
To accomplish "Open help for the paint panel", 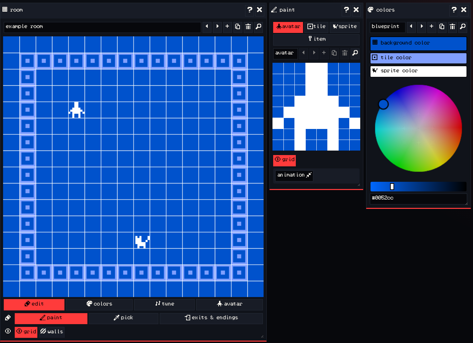I will pyautogui.click(x=346, y=10).
